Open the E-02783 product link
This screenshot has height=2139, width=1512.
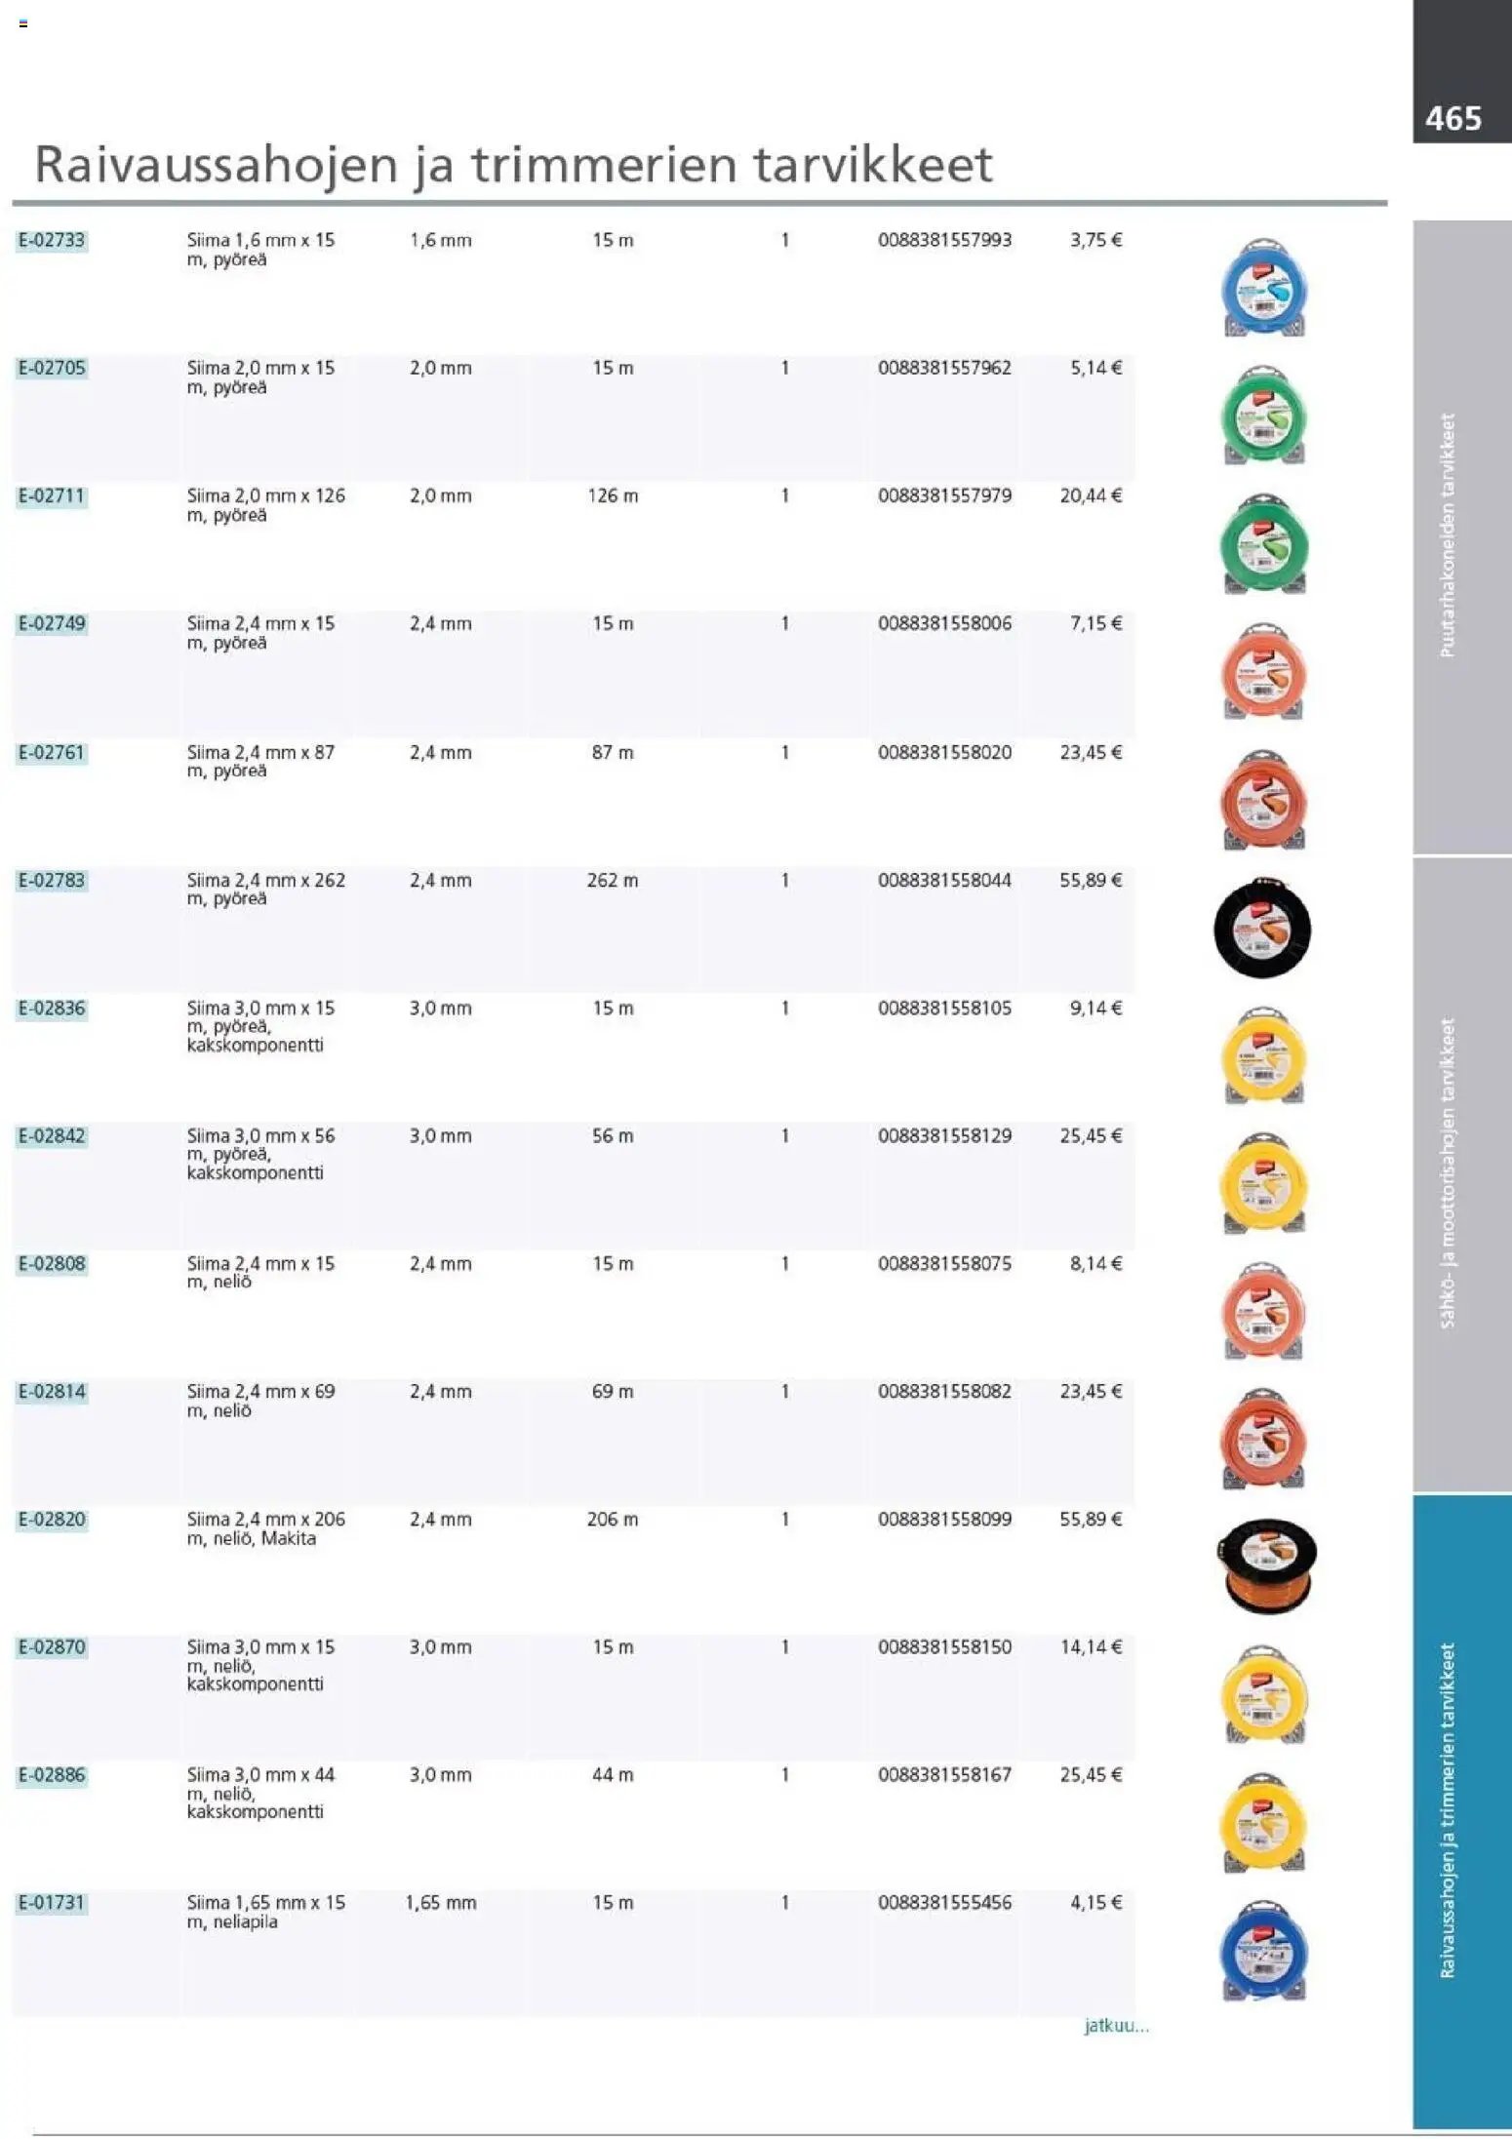pos(52,880)
